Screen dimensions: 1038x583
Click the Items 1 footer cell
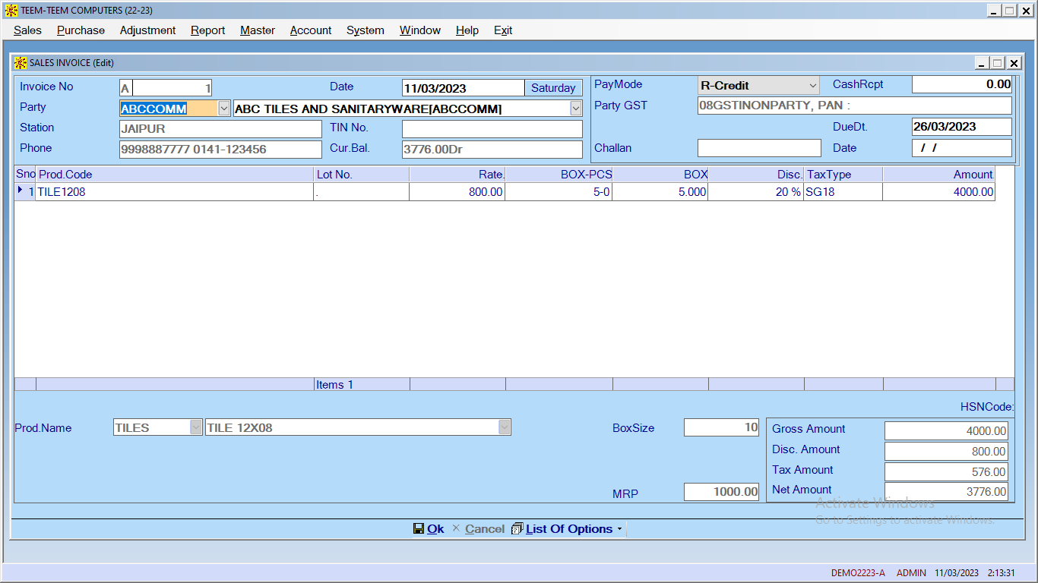tap(362, 385)
